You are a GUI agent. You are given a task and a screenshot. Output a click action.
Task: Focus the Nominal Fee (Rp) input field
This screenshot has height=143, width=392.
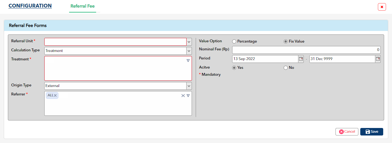click(306, 50)
